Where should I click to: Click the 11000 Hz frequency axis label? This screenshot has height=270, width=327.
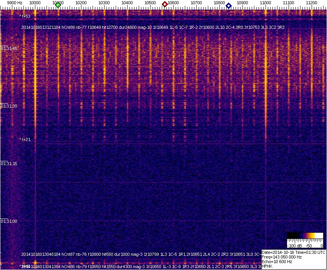click(266, 3)
